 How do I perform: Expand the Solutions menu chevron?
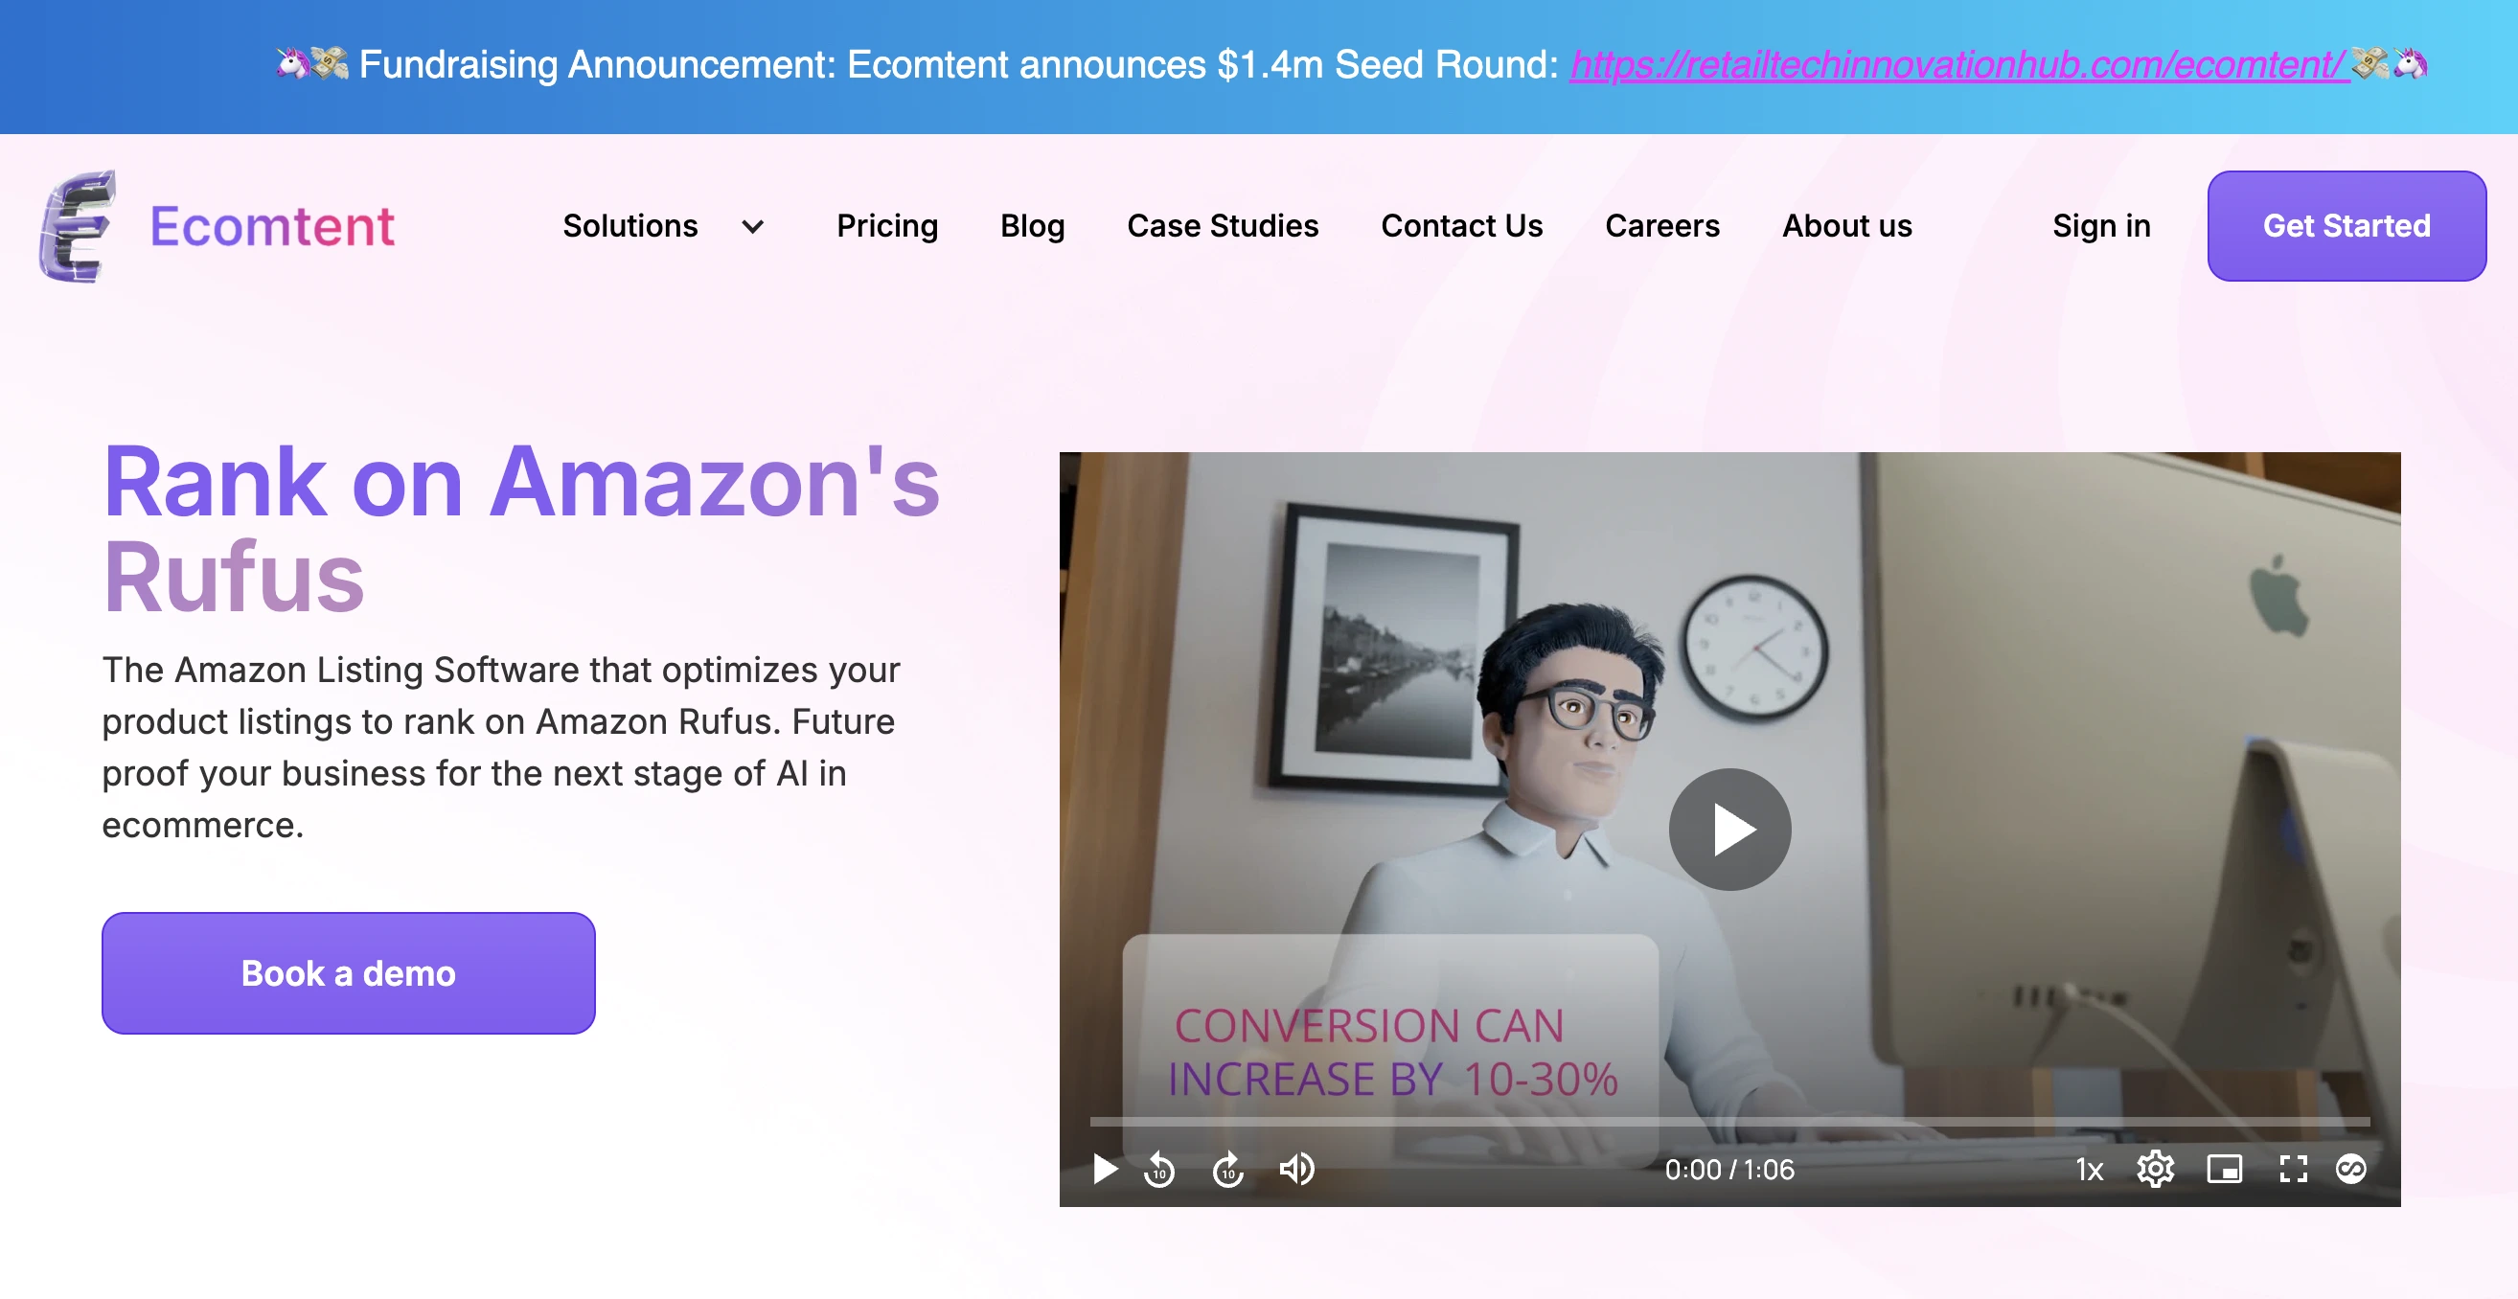[753, 227]
